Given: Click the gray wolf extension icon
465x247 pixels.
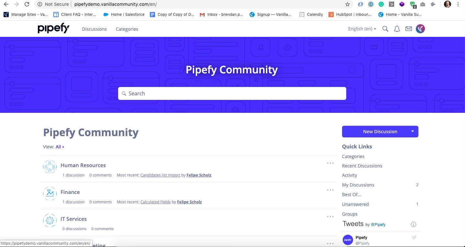Looking at the screenshot, I should [433, 4].
